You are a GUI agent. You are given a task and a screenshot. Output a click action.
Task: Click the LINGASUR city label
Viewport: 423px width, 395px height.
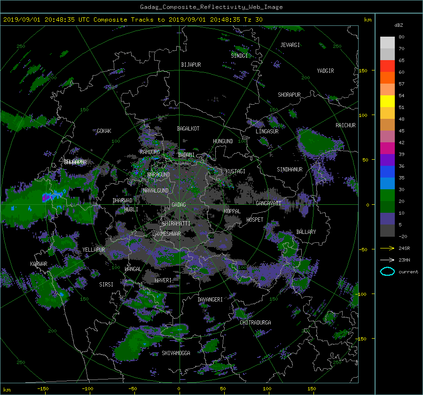pos(267,132)
